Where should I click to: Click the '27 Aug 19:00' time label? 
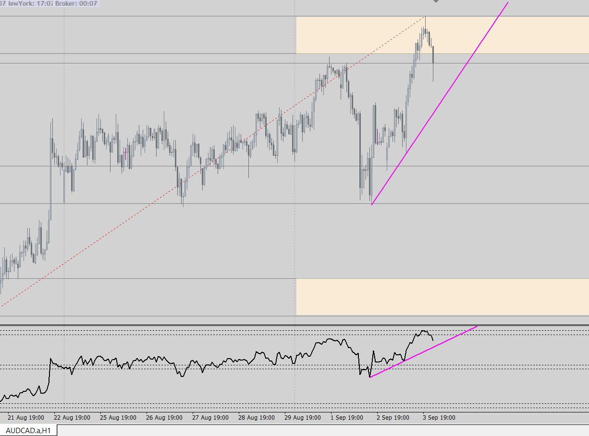click(x=210, y=417)
